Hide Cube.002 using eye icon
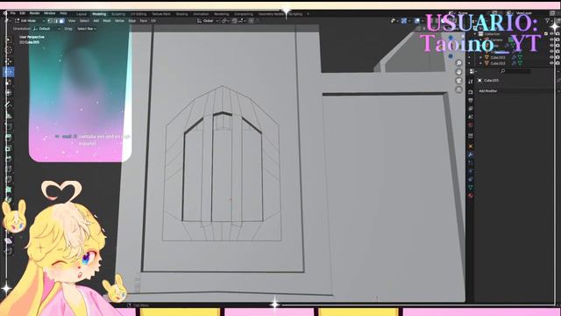This screenshot has height=316, width=561. click(551, 57)
